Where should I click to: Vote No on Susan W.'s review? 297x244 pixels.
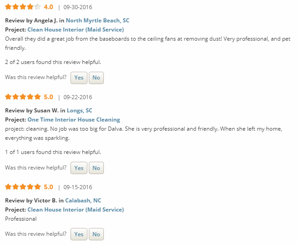[96, 168]
